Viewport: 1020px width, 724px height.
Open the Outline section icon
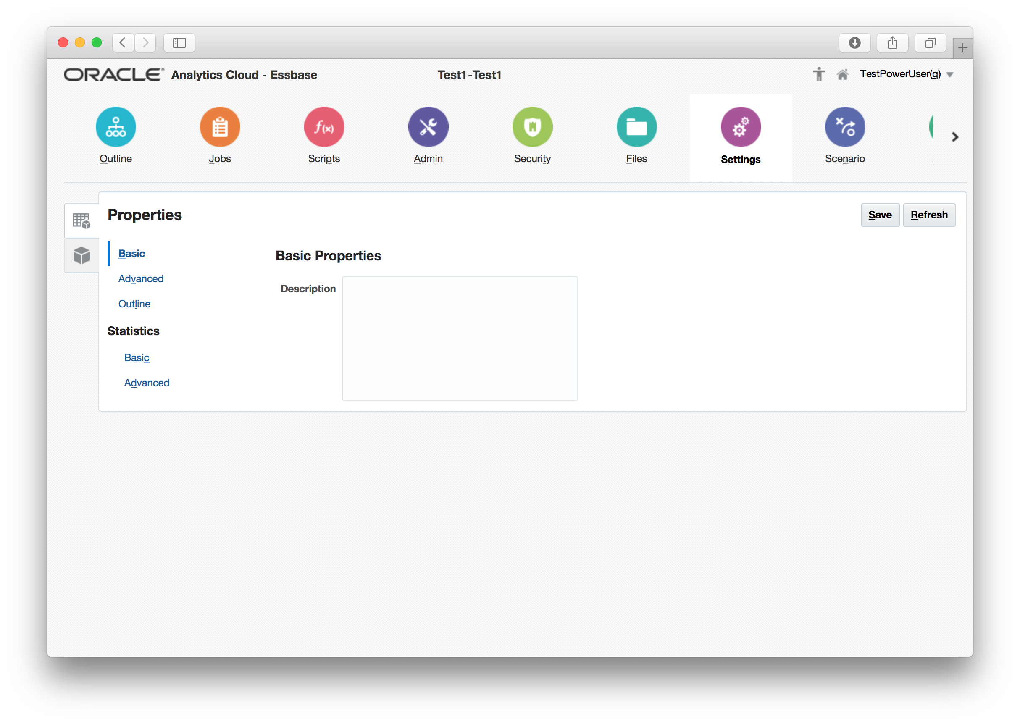coord(116,127)
